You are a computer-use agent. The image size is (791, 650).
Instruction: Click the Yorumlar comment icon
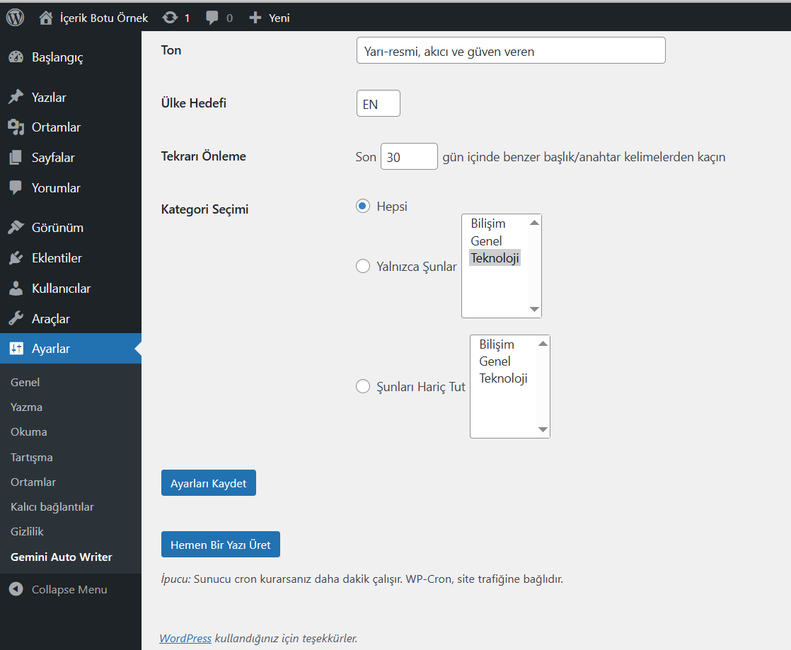pos(16,187)
